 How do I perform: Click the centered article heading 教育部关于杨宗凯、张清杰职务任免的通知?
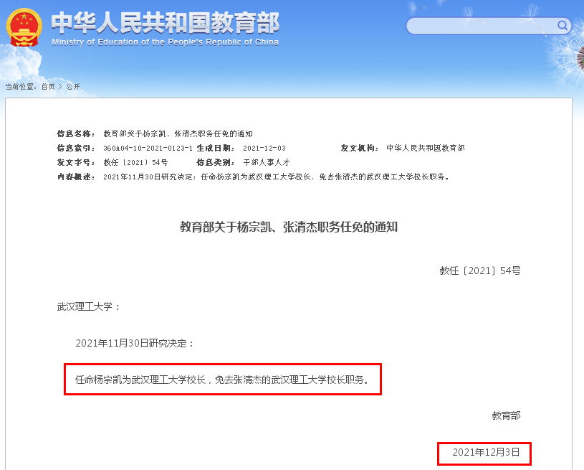pos(289,227)
